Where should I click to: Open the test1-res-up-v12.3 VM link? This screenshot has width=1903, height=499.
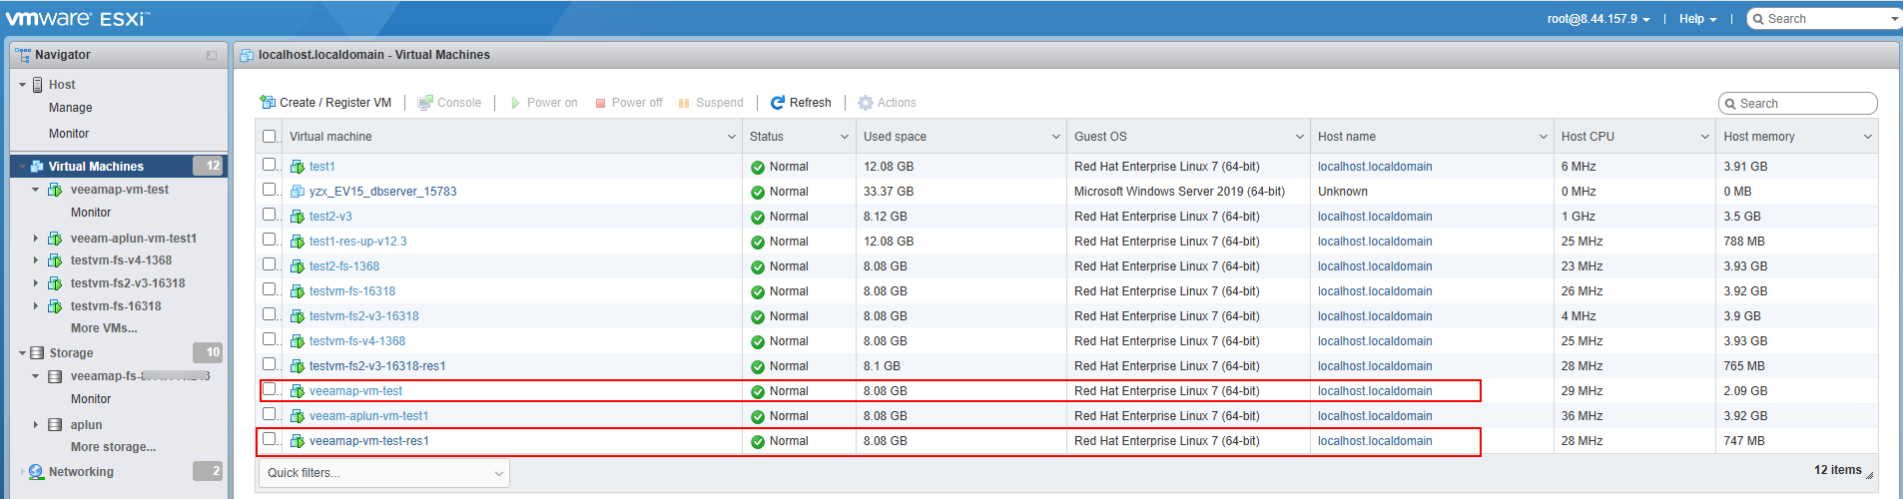pyautogui.click(x=358, y=242)
